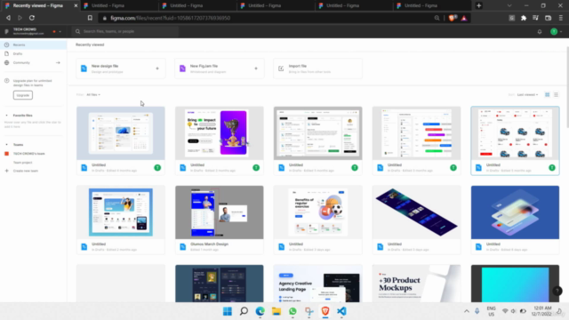Open the Recents sidebar item
This screenshot has height=320, width=569.
pyautogui.click(x=33, y=45)
